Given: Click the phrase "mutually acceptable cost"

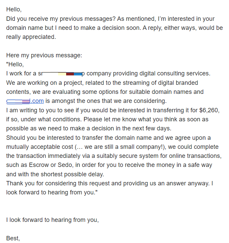Looking at the screenshot, I should (x=40, y=147).
